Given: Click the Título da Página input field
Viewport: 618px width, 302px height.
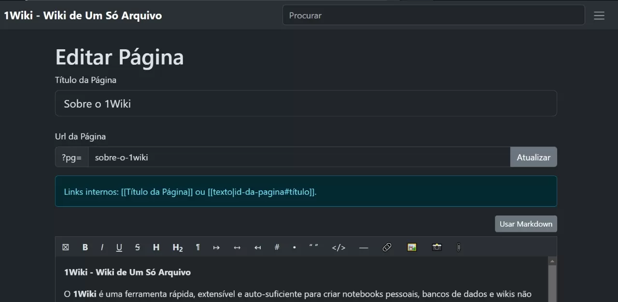Looking at the screenshot, I should [x=306, y=103].
